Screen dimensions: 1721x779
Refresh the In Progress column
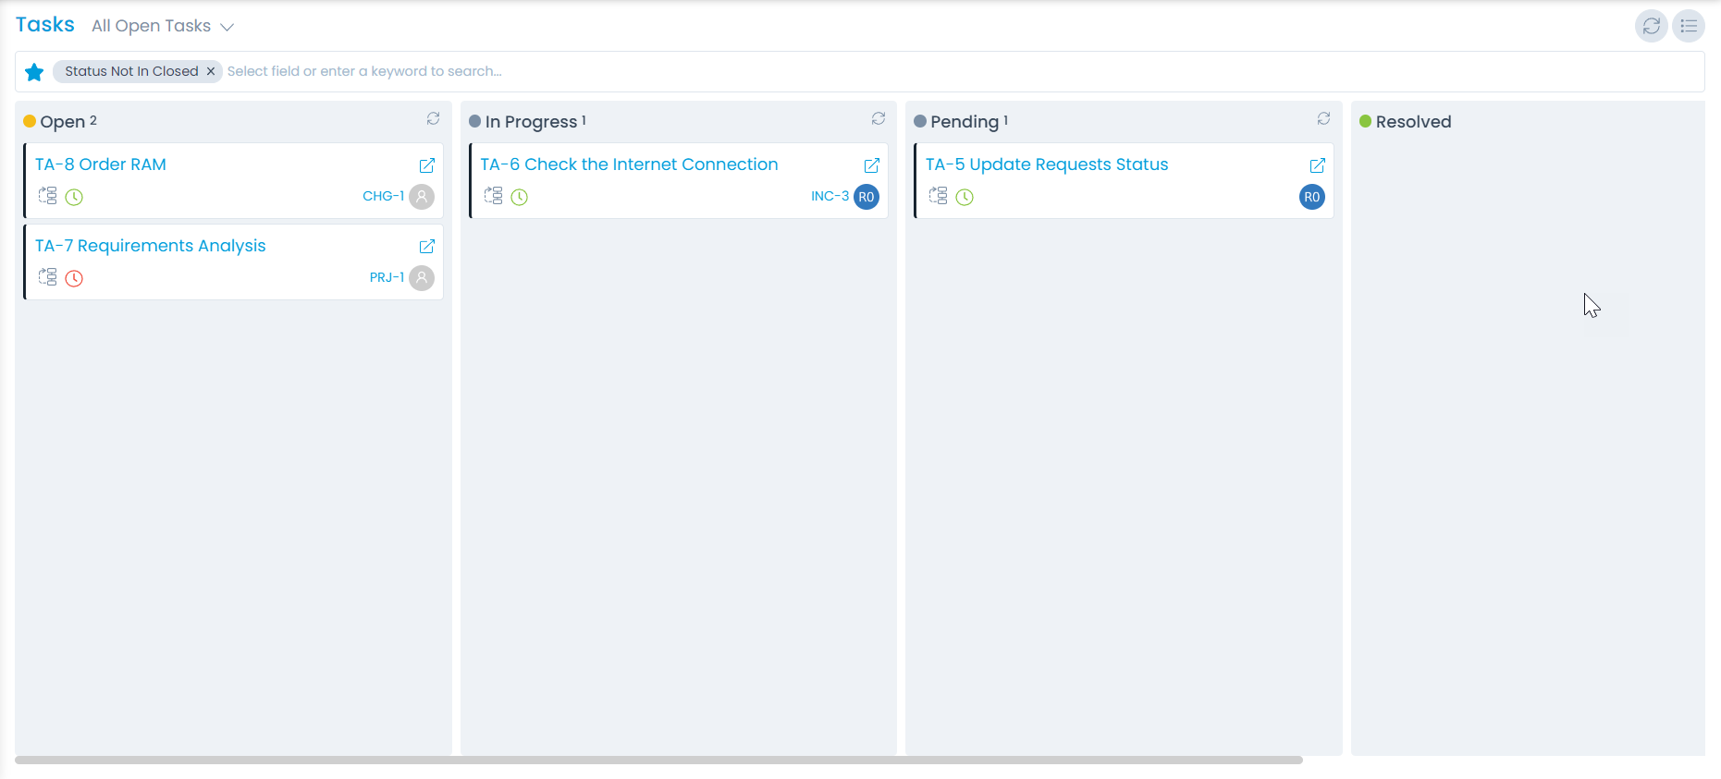[878, 119]
